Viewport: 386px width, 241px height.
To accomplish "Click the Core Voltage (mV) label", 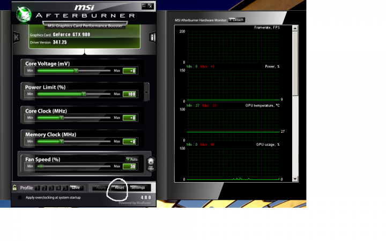I will (48, 64).
